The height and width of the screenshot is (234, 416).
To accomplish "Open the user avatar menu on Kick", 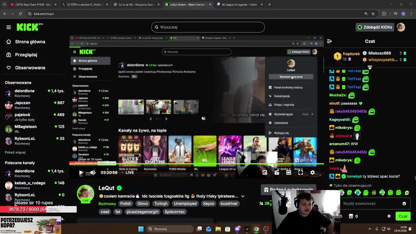I will tap(401, 27).
